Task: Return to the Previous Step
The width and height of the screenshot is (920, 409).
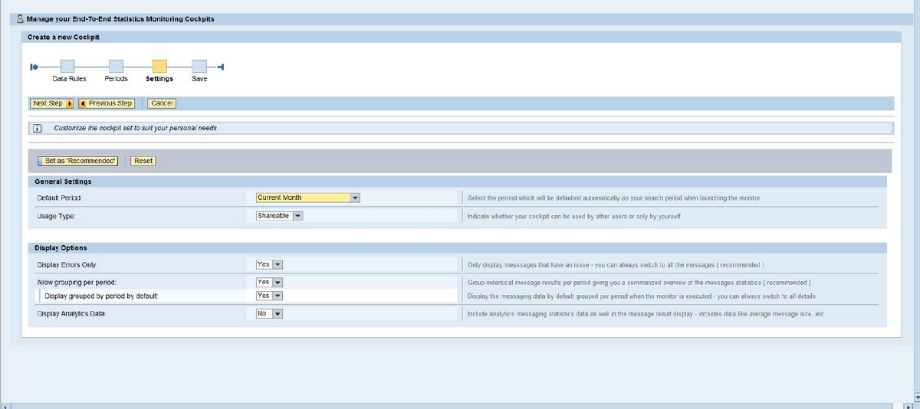Action: click(107, 103)
